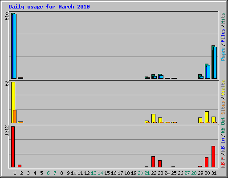Select the red kB bar for day 31

pyautogui.click(x=213, y=157)
